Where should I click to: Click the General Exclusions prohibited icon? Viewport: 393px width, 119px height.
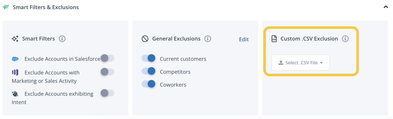[x=145, y=39]
